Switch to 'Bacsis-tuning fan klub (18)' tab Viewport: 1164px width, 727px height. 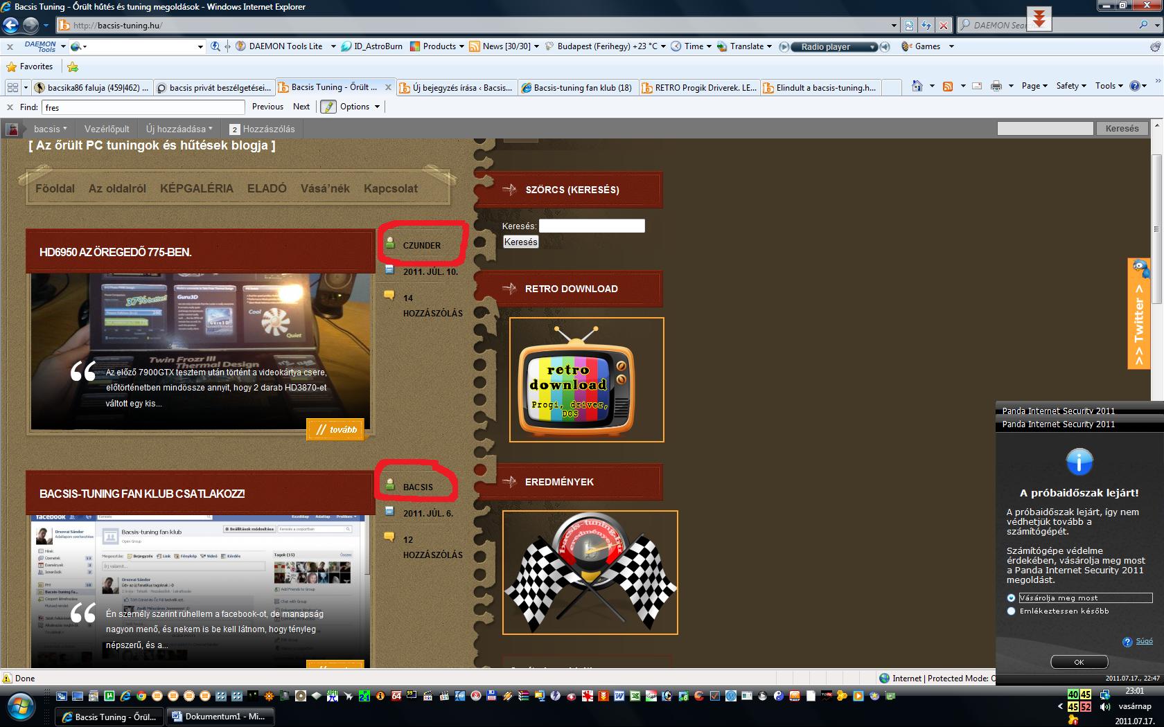576,87
